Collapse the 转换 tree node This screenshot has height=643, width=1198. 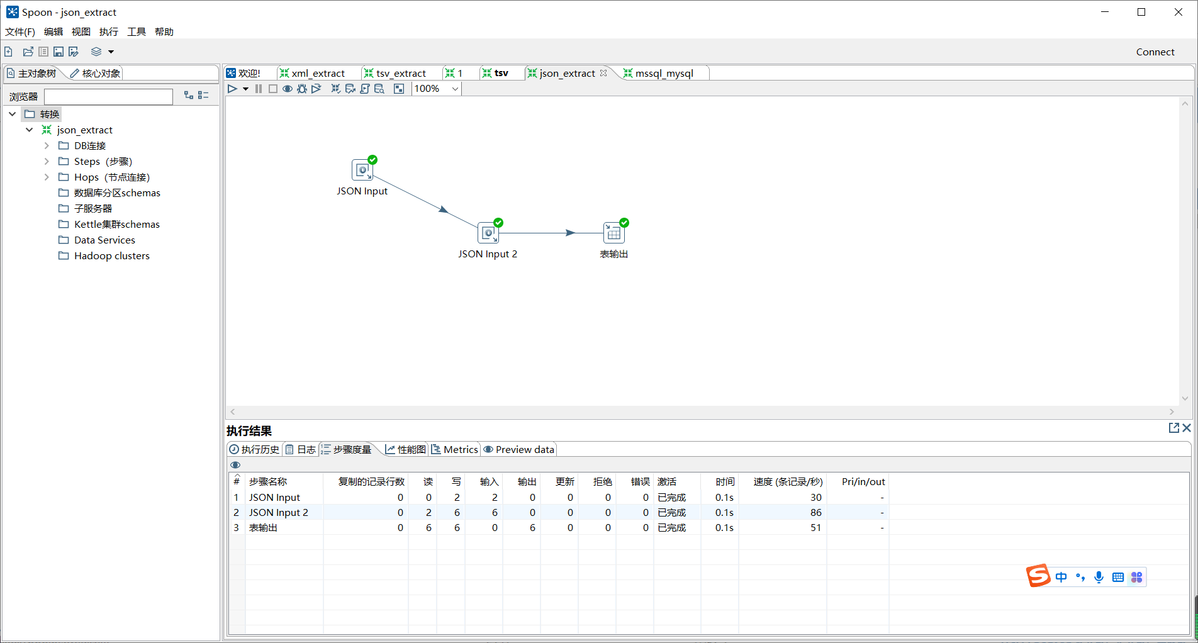click(x=13, y=114)
